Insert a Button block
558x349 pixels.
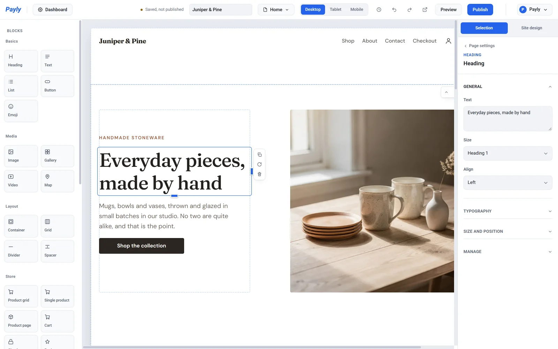(57, 86)
